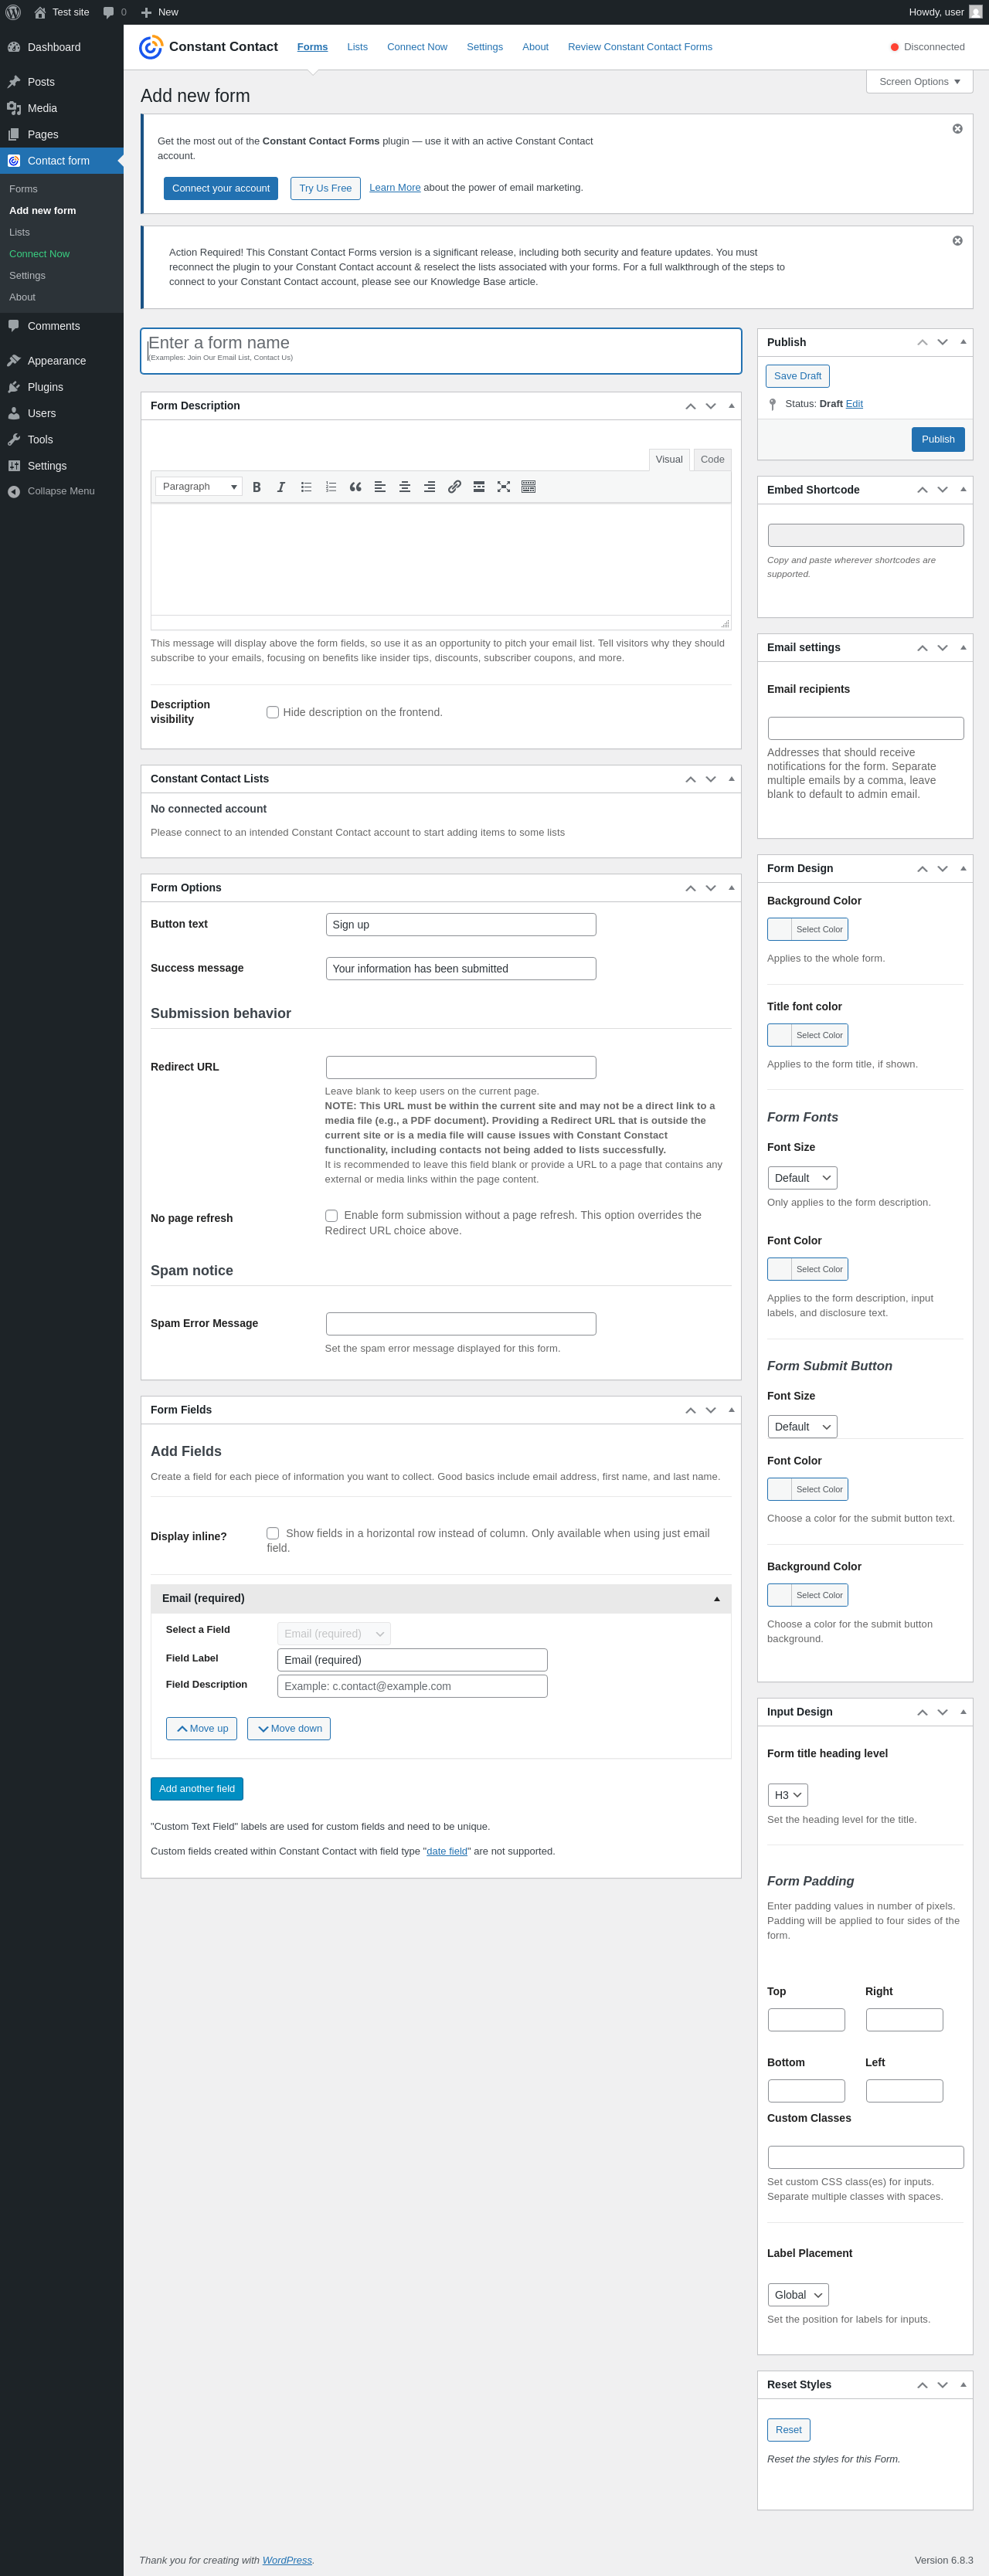Enable the Display inline fields checkbox
This screenshot has width=989, height=2576.
pos(273,1533)
